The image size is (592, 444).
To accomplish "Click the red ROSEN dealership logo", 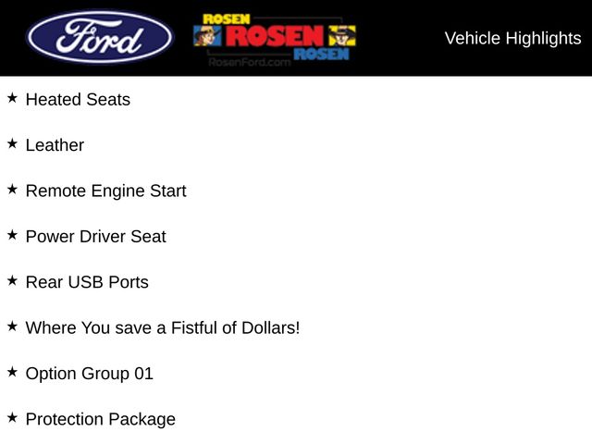I will coord(276,37).
